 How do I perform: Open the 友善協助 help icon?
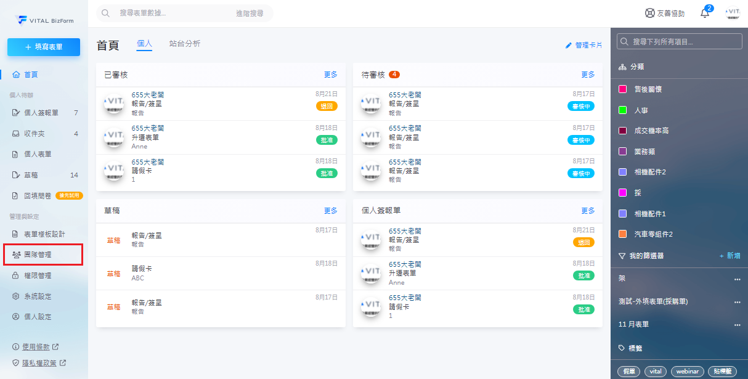coord(649,13)
